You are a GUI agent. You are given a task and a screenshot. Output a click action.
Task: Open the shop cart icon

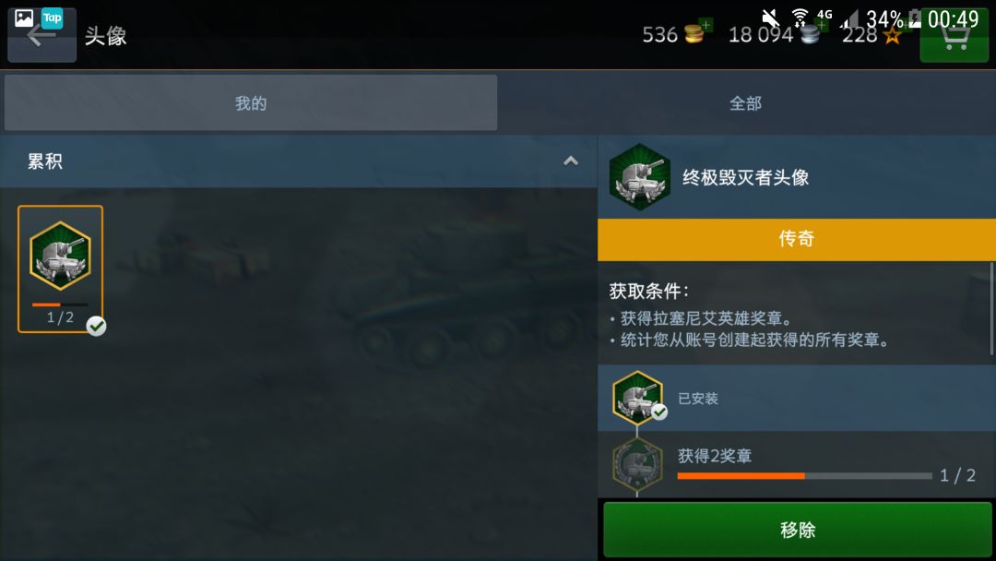click(954, 40)
